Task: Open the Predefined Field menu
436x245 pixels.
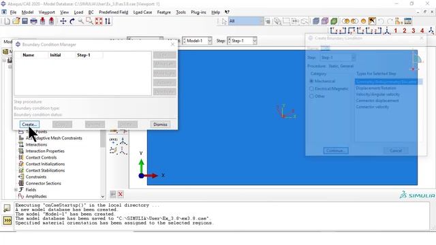Action: (114, 12)
